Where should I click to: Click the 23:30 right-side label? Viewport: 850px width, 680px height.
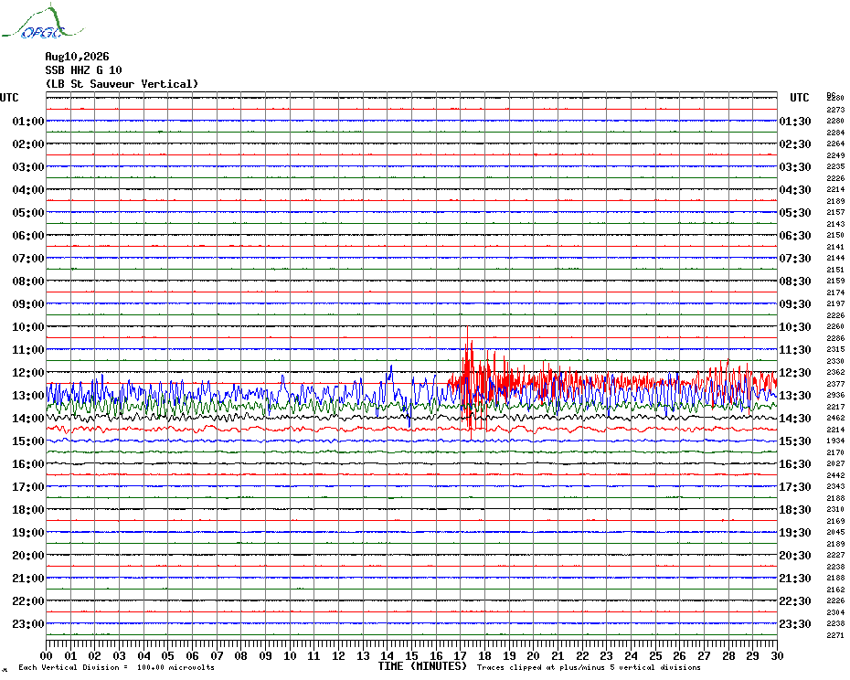[795, 624]
